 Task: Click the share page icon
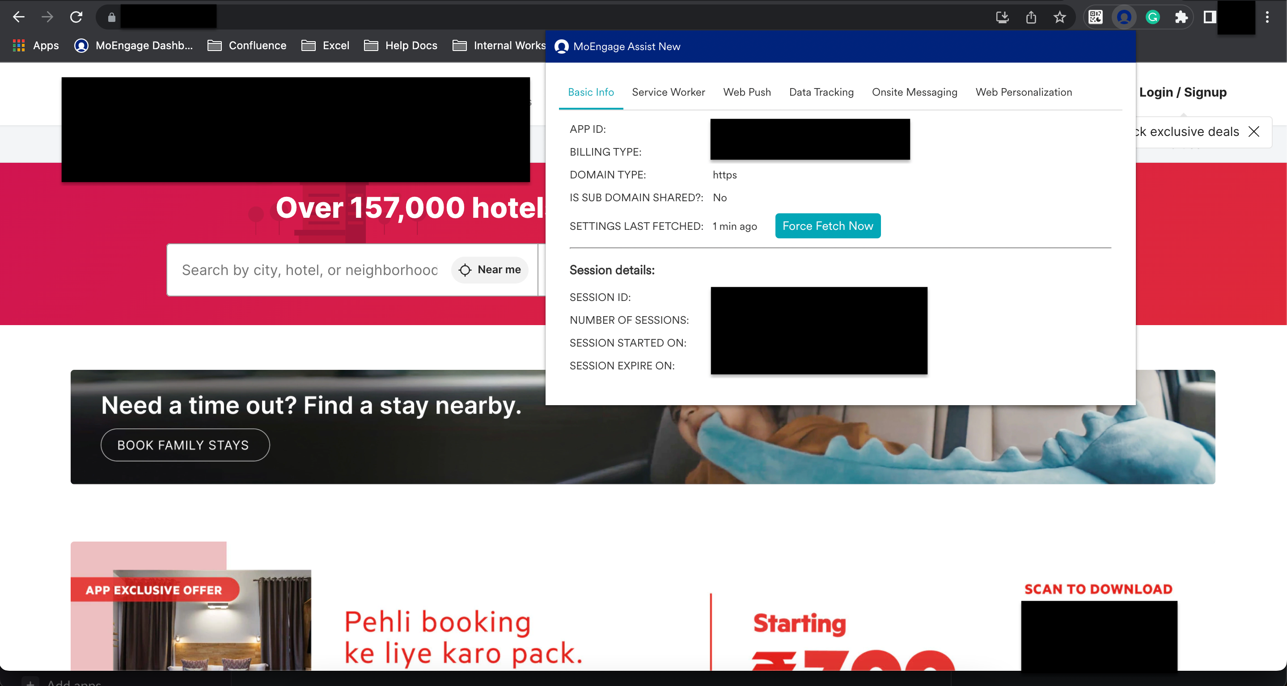click(x=1031, y=17)
